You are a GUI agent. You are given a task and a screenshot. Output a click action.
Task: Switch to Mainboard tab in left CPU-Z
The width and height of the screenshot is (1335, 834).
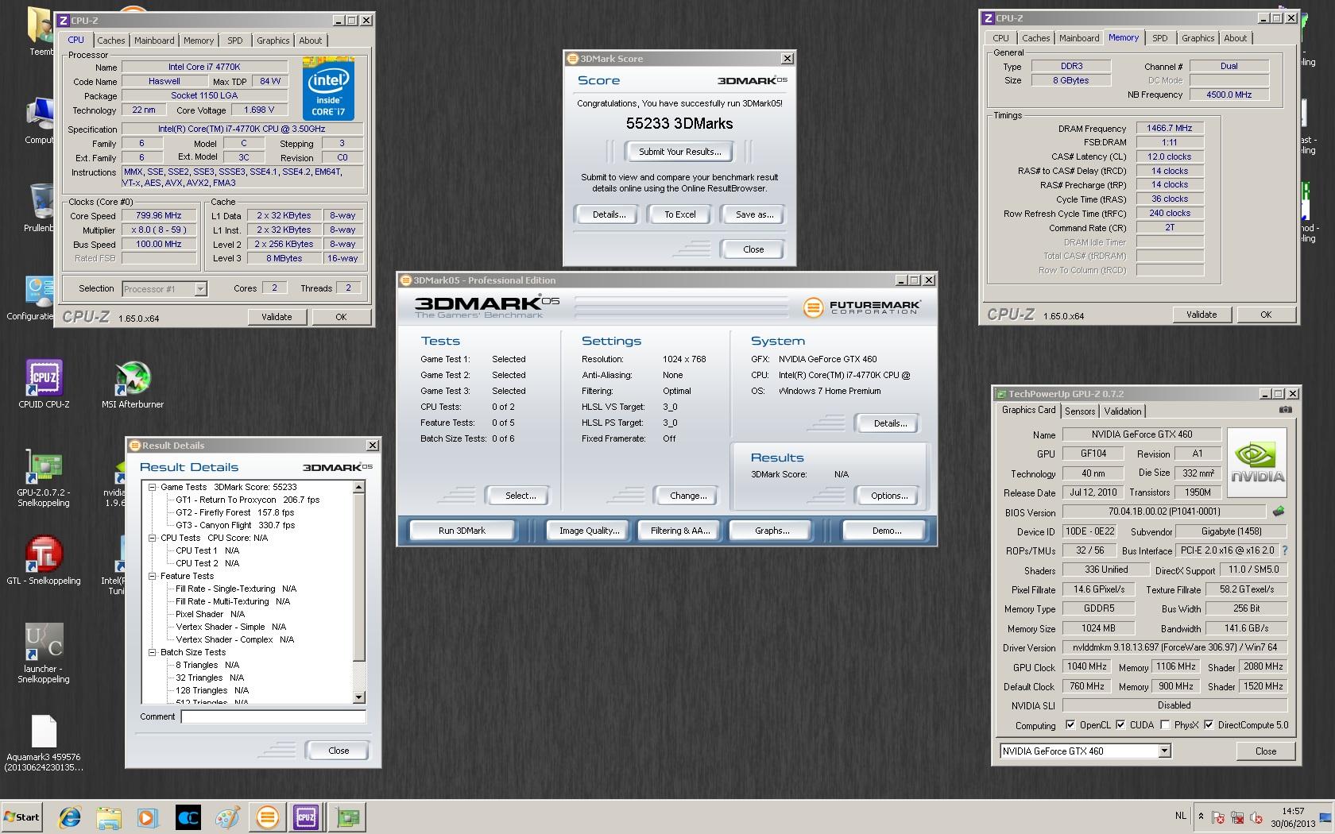point(154,41)
